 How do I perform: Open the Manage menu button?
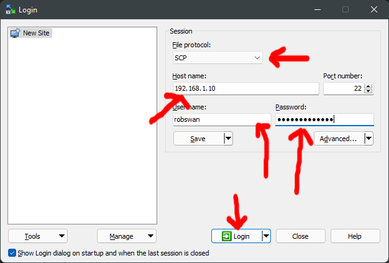pos(126,236)
